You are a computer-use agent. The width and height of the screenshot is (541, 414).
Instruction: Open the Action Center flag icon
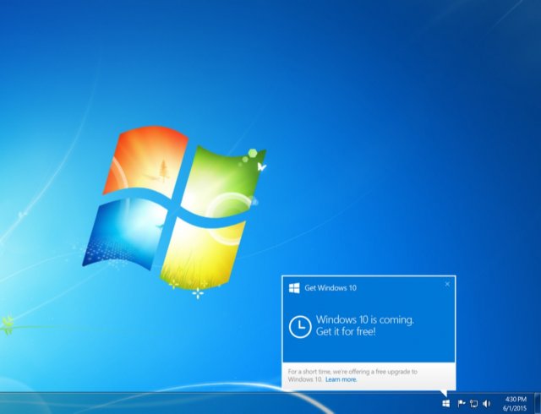[x=462, y=403]
